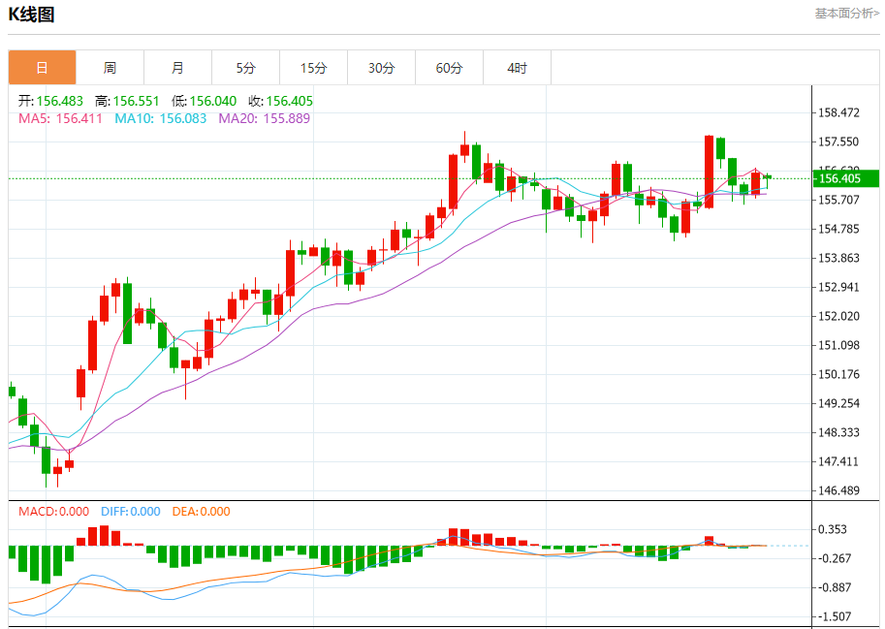Click the K线图 chart title
Screen dimensions: 885x629
coord(32,15)
